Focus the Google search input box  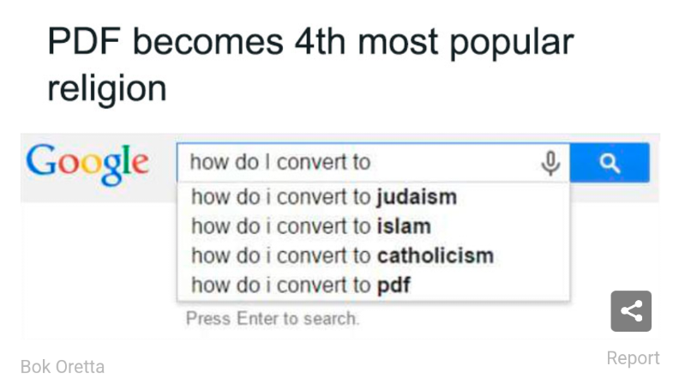(360, 162)
